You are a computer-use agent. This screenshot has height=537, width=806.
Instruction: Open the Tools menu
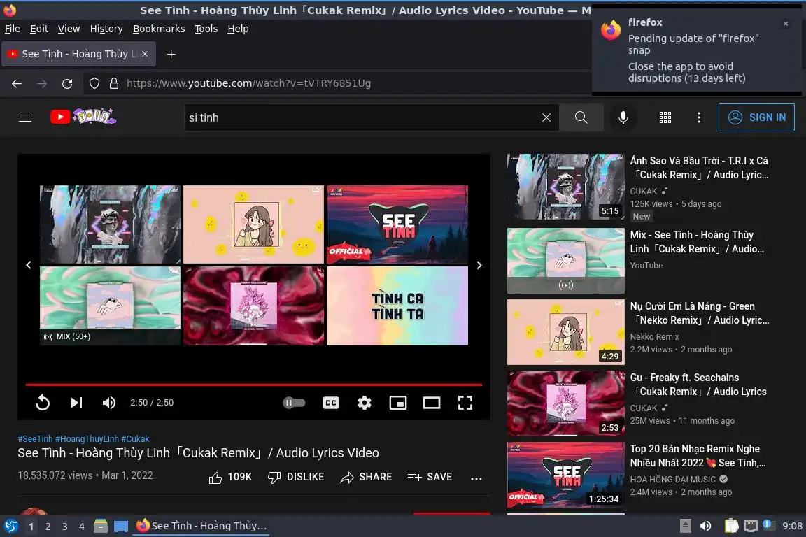coord(206,29)
